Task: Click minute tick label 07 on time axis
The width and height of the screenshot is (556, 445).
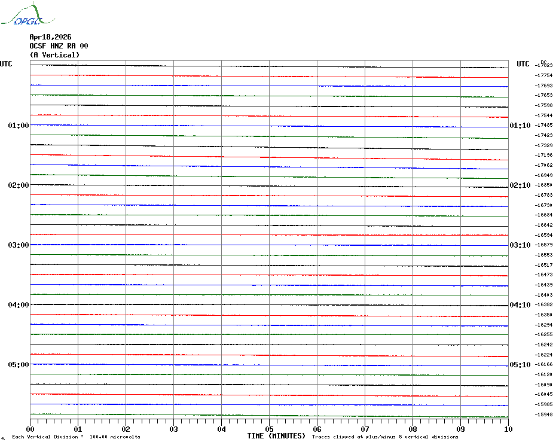Action: point(365,429)
